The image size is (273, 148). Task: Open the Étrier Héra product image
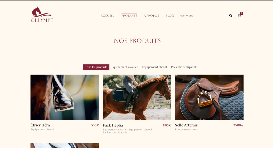pyautogui.click(x=65, y=97)
